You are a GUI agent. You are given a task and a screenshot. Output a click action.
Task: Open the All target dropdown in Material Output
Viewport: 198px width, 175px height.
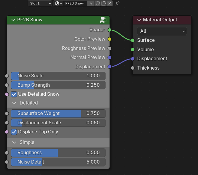(x=162, y=31)
